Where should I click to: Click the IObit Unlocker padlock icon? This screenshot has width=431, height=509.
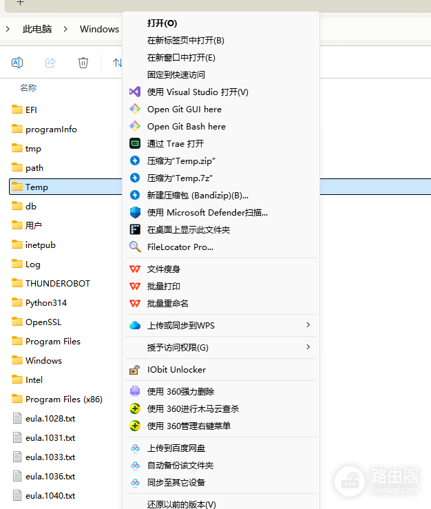tap(135, 369)
